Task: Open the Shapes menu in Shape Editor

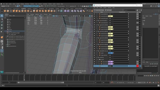Action: 105,7
